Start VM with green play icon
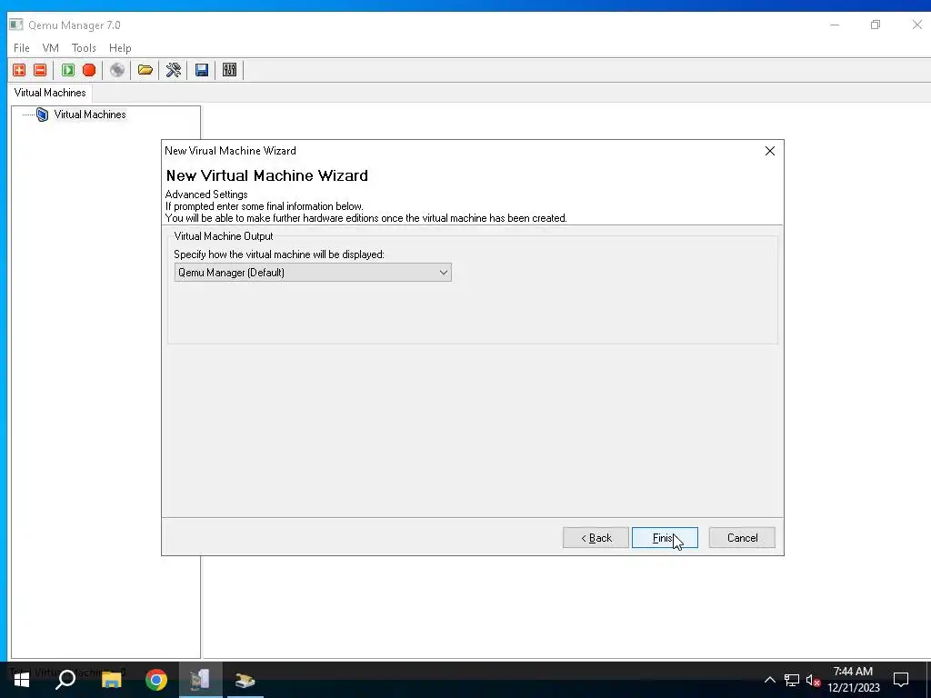931x698 pixels. click(x=68, y=70)
